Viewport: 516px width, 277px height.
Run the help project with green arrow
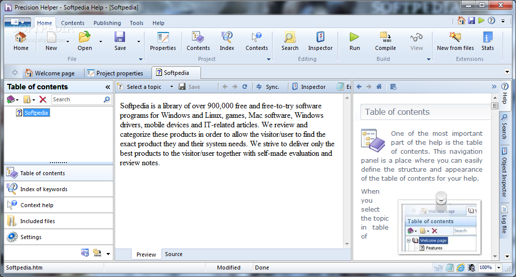point(354,41)
